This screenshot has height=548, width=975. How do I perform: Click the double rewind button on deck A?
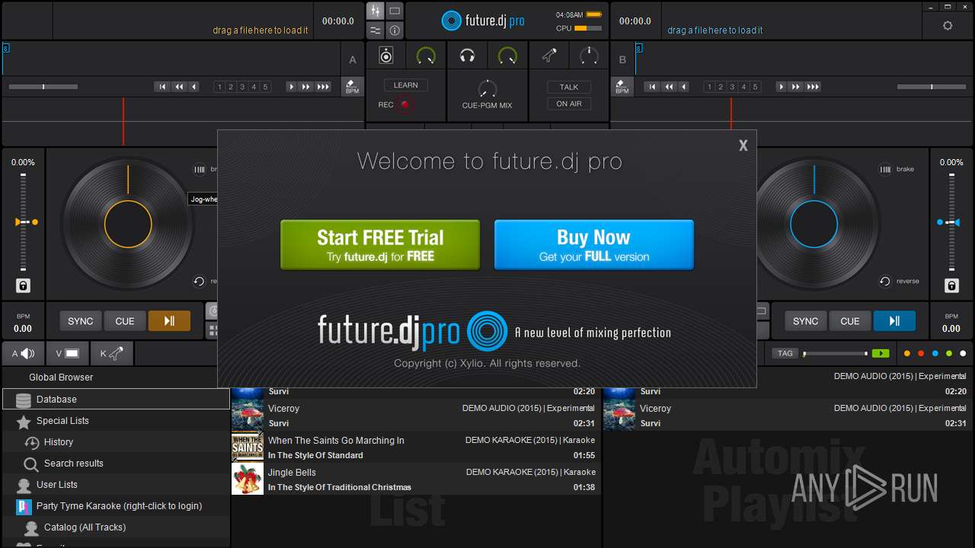pos(178,87)
